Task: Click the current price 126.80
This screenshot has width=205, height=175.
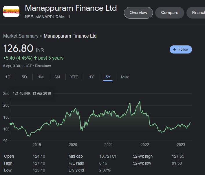Action: tap(18, 48)
